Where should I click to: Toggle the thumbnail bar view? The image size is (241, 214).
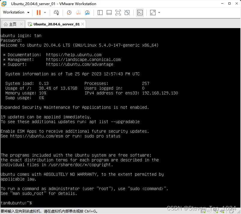[109, 13]
